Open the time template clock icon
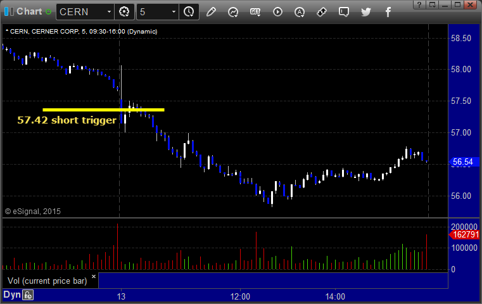The image size is (482, 304). tap(189, 12)
